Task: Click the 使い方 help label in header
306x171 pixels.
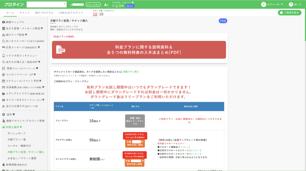Action: pos(298,4)
